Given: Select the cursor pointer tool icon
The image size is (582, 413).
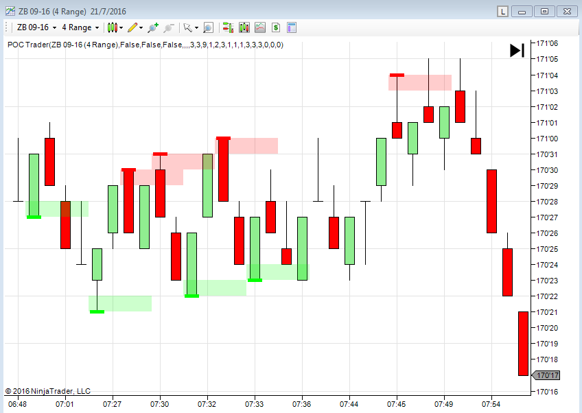Looking at the screenshot, I should (x=188, y=27).
